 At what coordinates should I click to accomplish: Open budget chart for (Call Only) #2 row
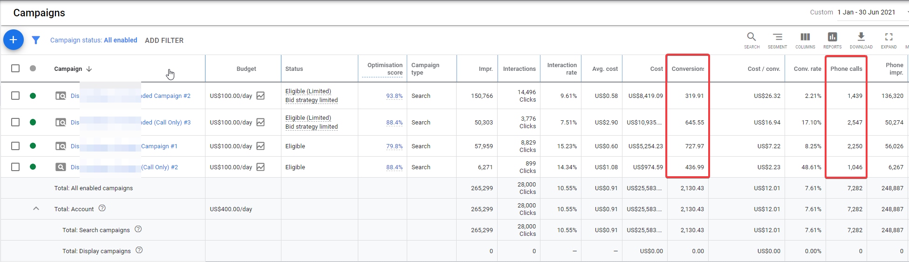[260, 167]
